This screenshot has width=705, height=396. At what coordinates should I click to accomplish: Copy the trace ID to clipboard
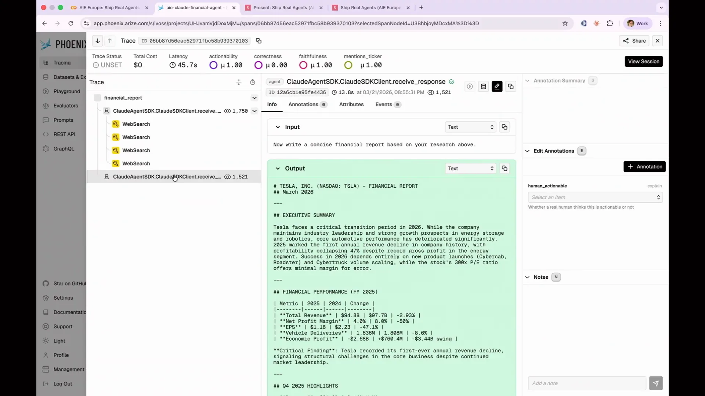click(258, 41)
